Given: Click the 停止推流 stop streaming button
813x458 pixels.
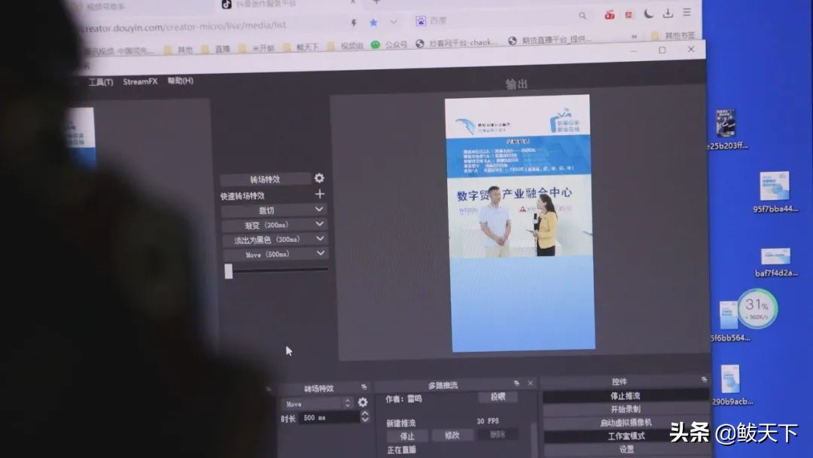Looking at the screenshot, I should tap(626, 395).
